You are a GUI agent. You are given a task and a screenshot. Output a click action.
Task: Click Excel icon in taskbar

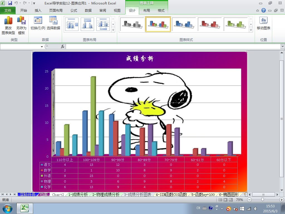(24, 208)
